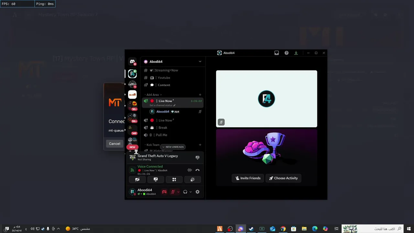Toggle the red game controller button
This screenshot has height=233, width=414.
tap(164, 192)
